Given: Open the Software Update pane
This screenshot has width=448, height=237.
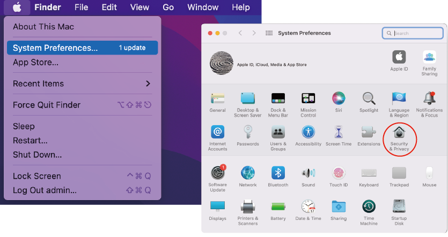Looking at the screenshot, I should (218, 178).
